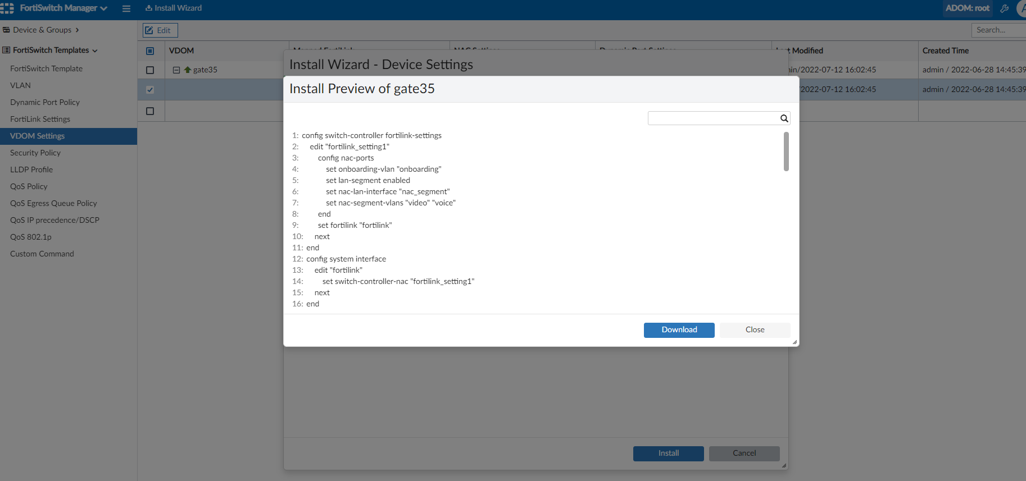Click the Device & Groups icon

coord(6,30)
